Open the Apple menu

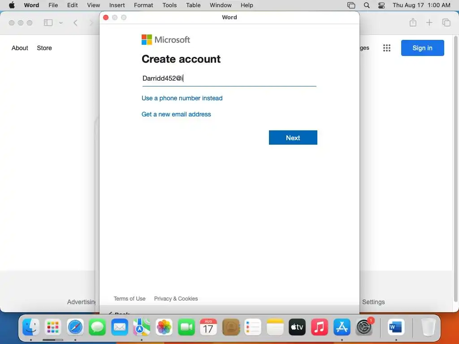click(12, 5)
